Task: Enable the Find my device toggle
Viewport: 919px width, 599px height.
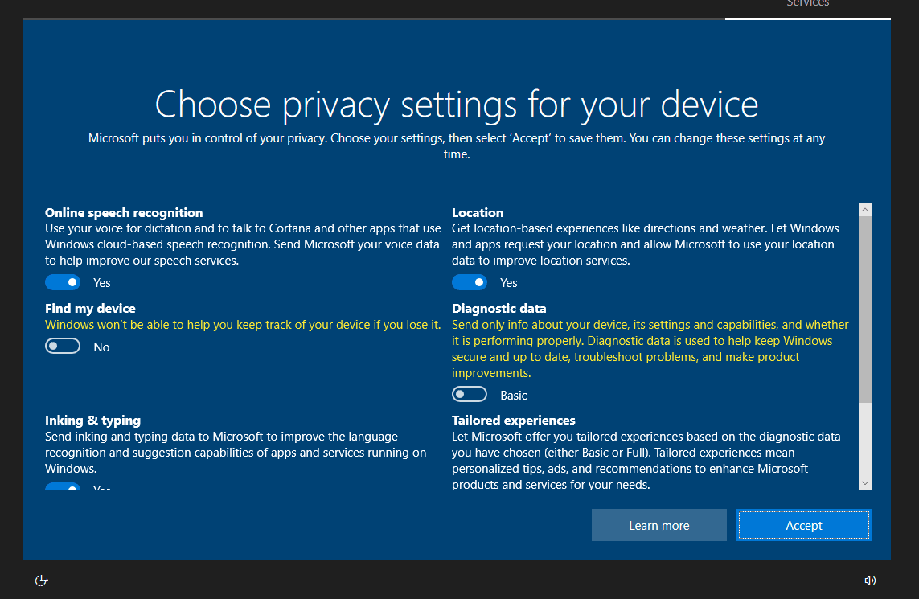Action: coord(63,347)
